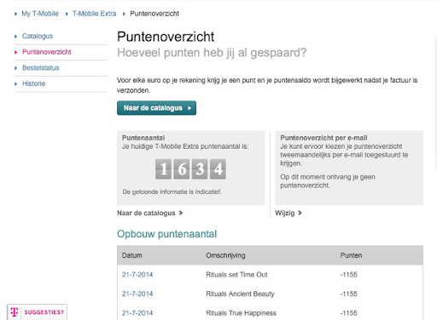Open T-Mobile Extra breadcrumb link
This screenshot has height=320, width=437.
click(94, 14)
